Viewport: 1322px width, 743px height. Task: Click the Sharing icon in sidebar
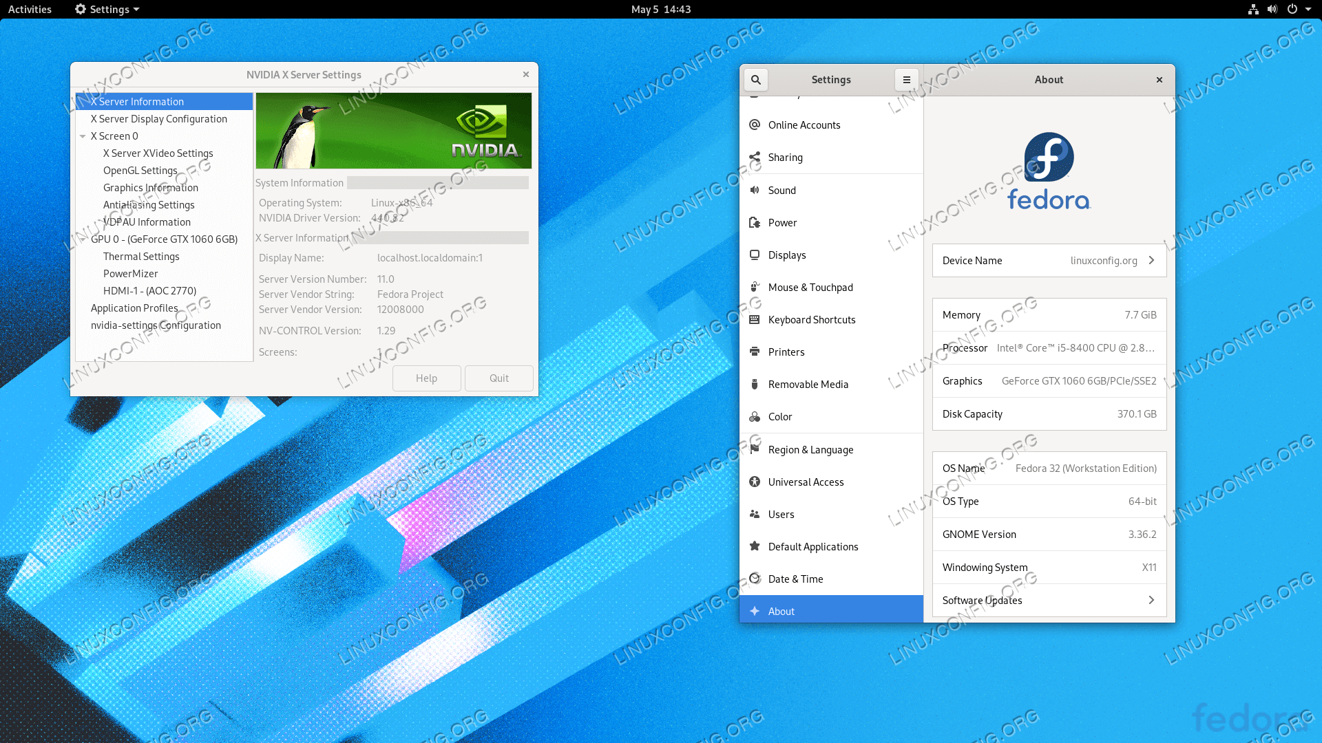point(755,157)
